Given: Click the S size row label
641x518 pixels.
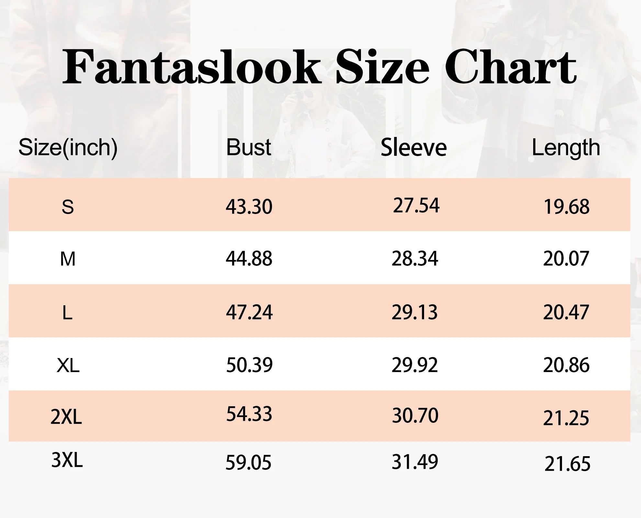Looking at the screenshot, I should pos(68,207).
